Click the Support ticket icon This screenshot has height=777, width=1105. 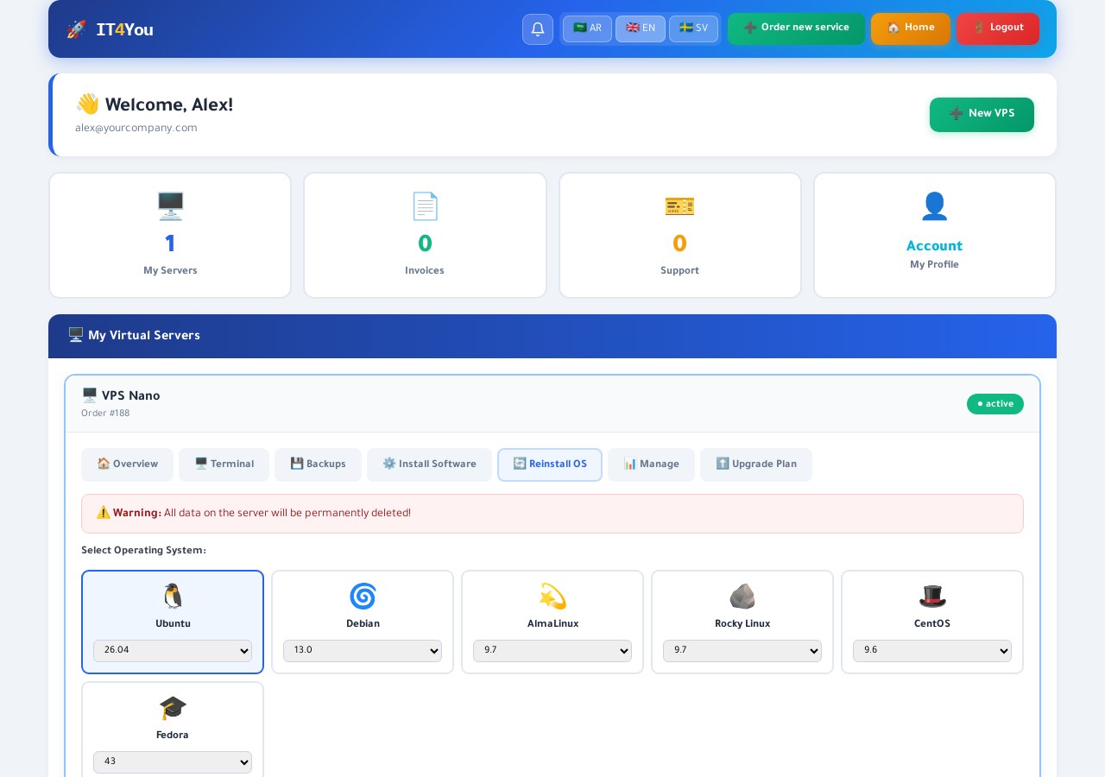click(x=679, y=206)
